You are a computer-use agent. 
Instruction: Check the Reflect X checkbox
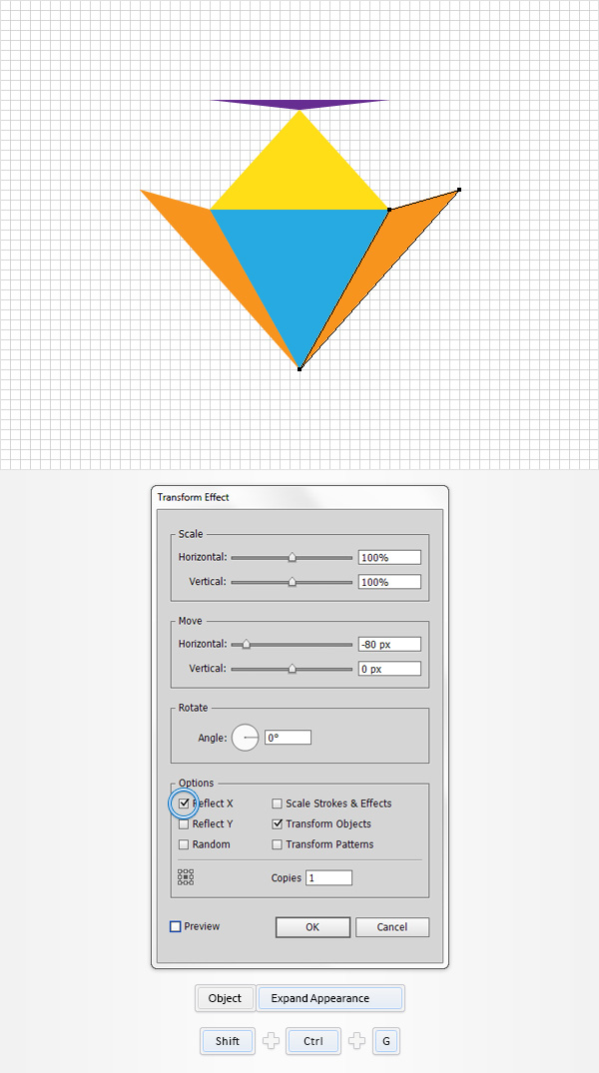pos(184,804)
